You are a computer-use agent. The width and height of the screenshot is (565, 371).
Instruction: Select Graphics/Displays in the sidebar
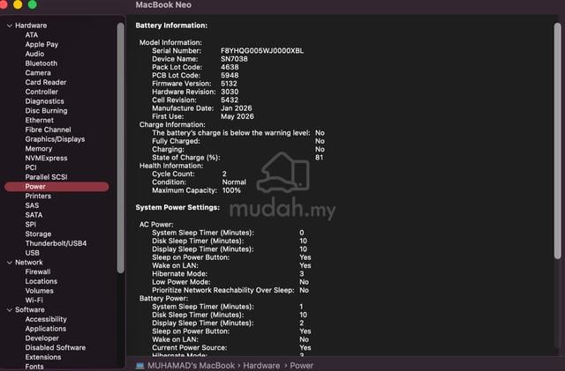point(55,139)
